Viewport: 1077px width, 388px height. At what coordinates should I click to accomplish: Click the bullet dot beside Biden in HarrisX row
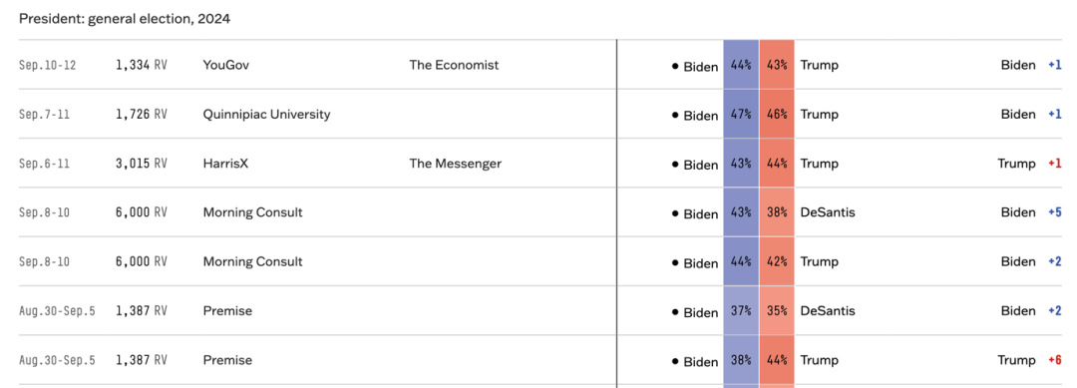point(675,165)
